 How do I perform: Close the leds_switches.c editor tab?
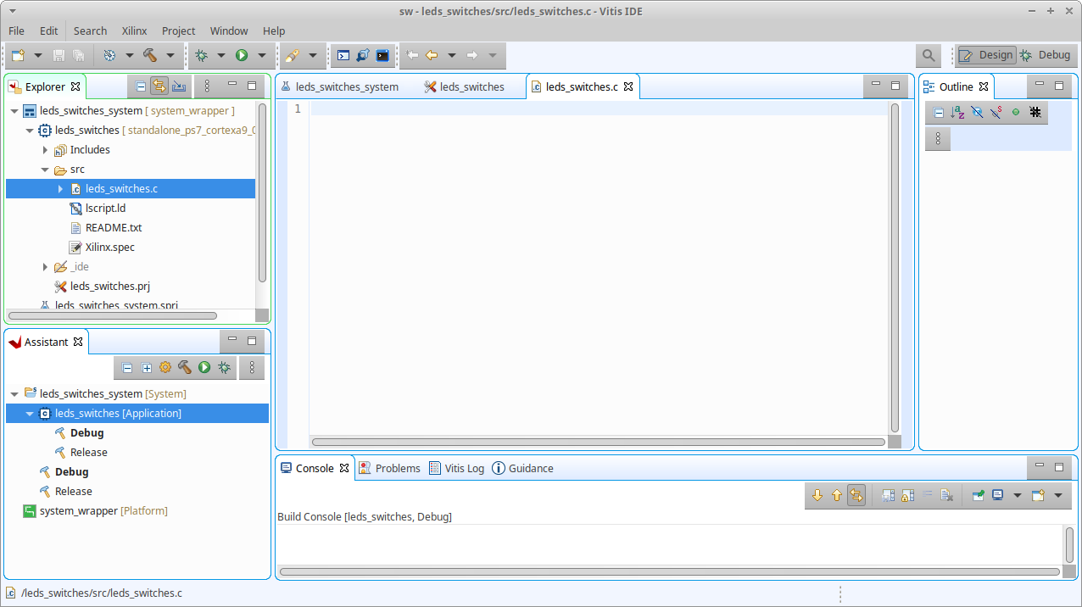pyautogui.click(x=628, y=86)
